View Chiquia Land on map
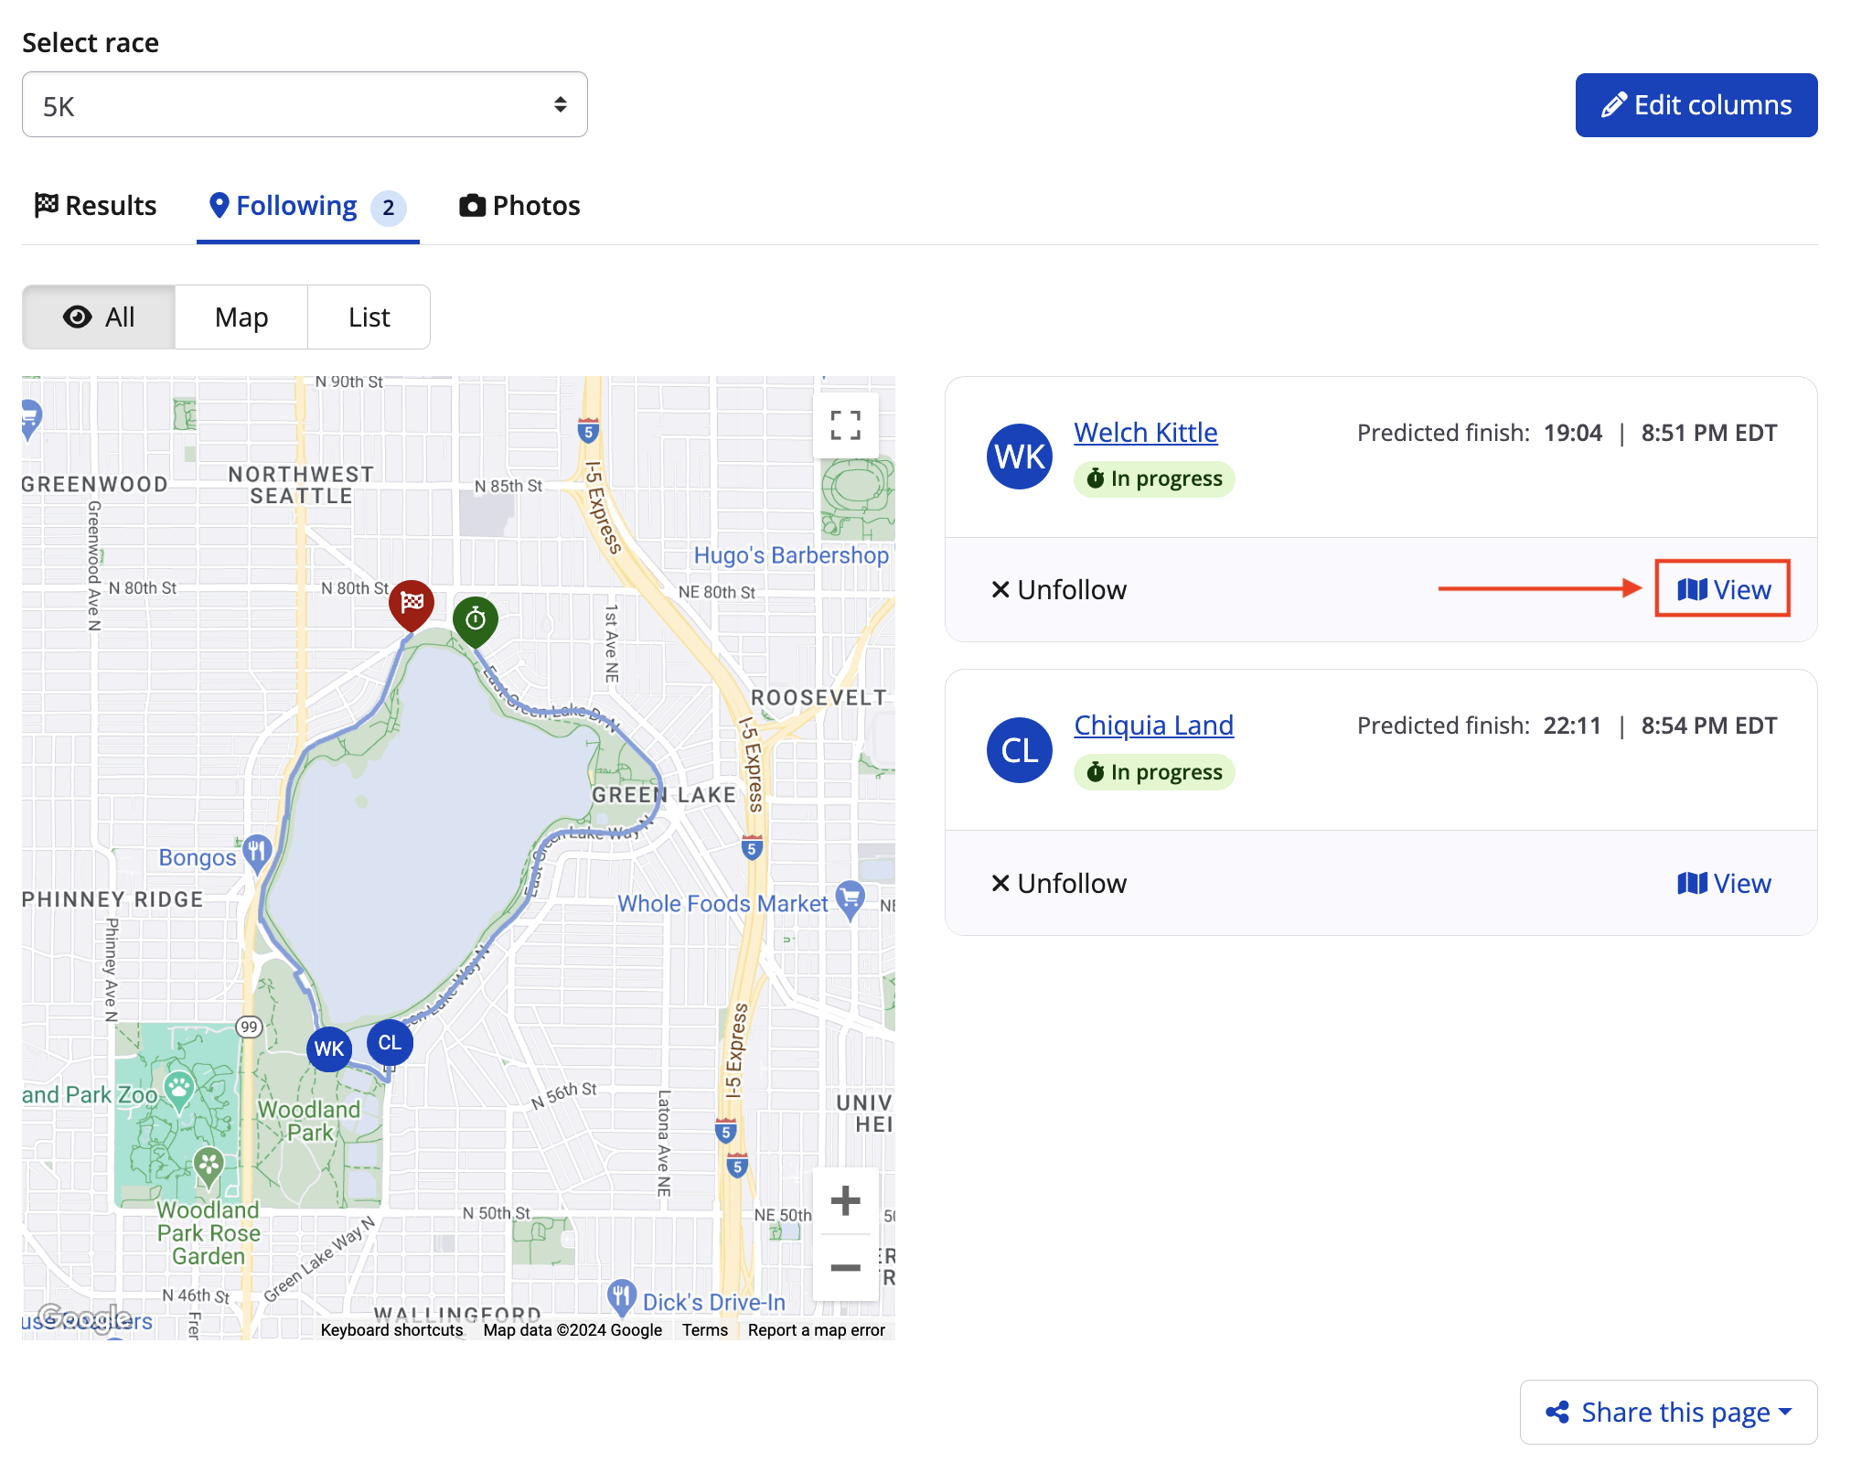 [1724, 883]
